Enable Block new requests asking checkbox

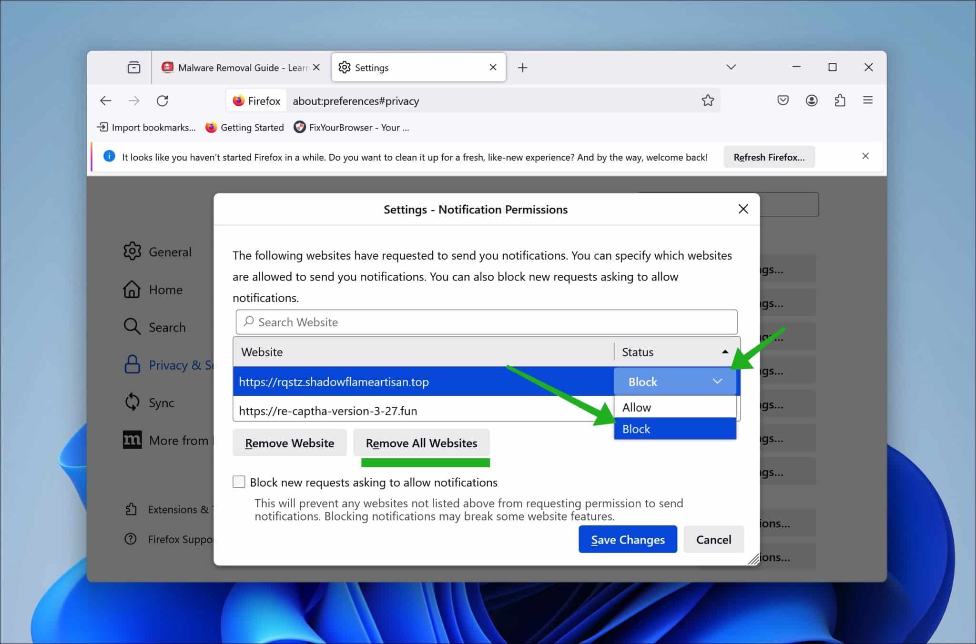tap(239, 482)
